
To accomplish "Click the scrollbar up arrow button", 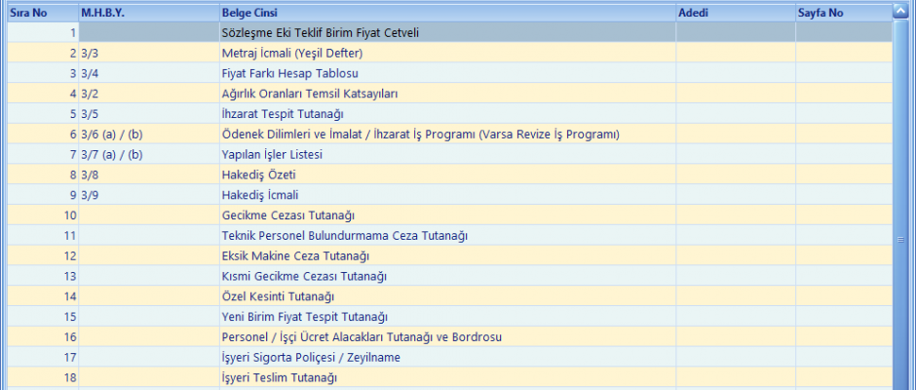I will (900, 13).
